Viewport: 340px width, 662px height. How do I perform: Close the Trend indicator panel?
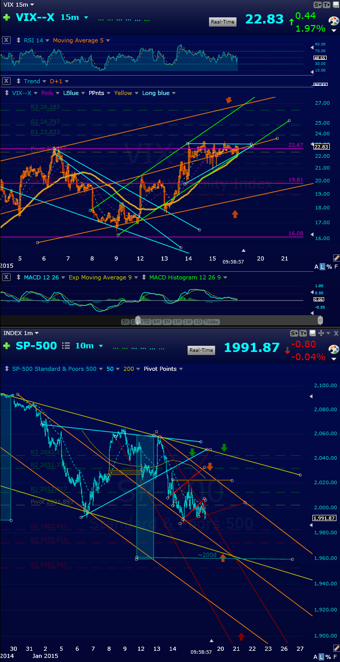click(6, 81)
